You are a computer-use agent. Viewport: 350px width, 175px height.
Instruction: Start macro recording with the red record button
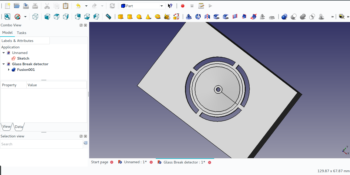182,6
